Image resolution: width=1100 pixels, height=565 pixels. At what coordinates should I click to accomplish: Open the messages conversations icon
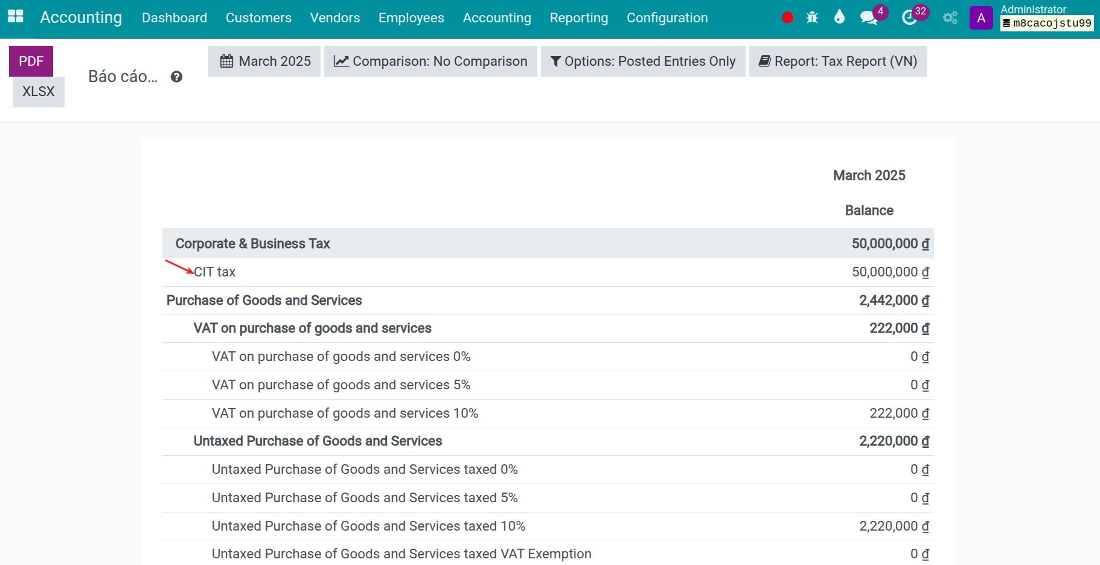[x=868, y=18]
